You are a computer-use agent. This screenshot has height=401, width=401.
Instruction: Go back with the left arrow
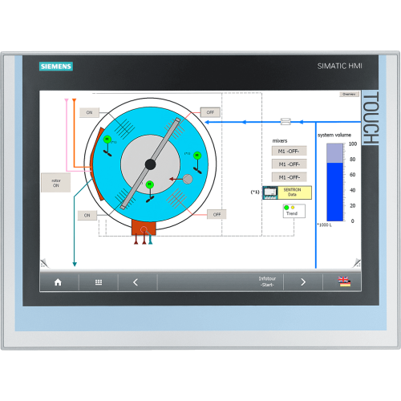(x=136, y=282)
